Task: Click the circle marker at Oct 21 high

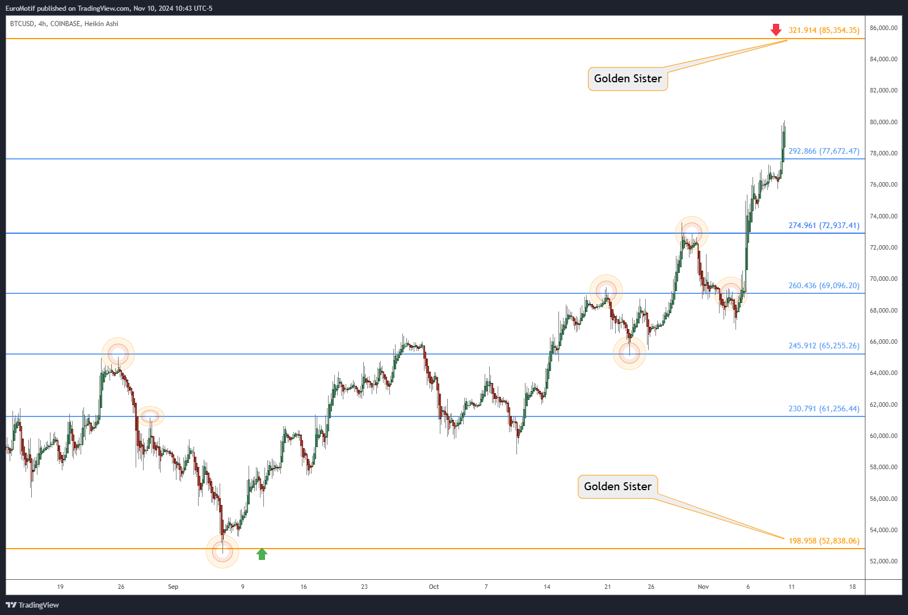Action: [x=606, y=290]
